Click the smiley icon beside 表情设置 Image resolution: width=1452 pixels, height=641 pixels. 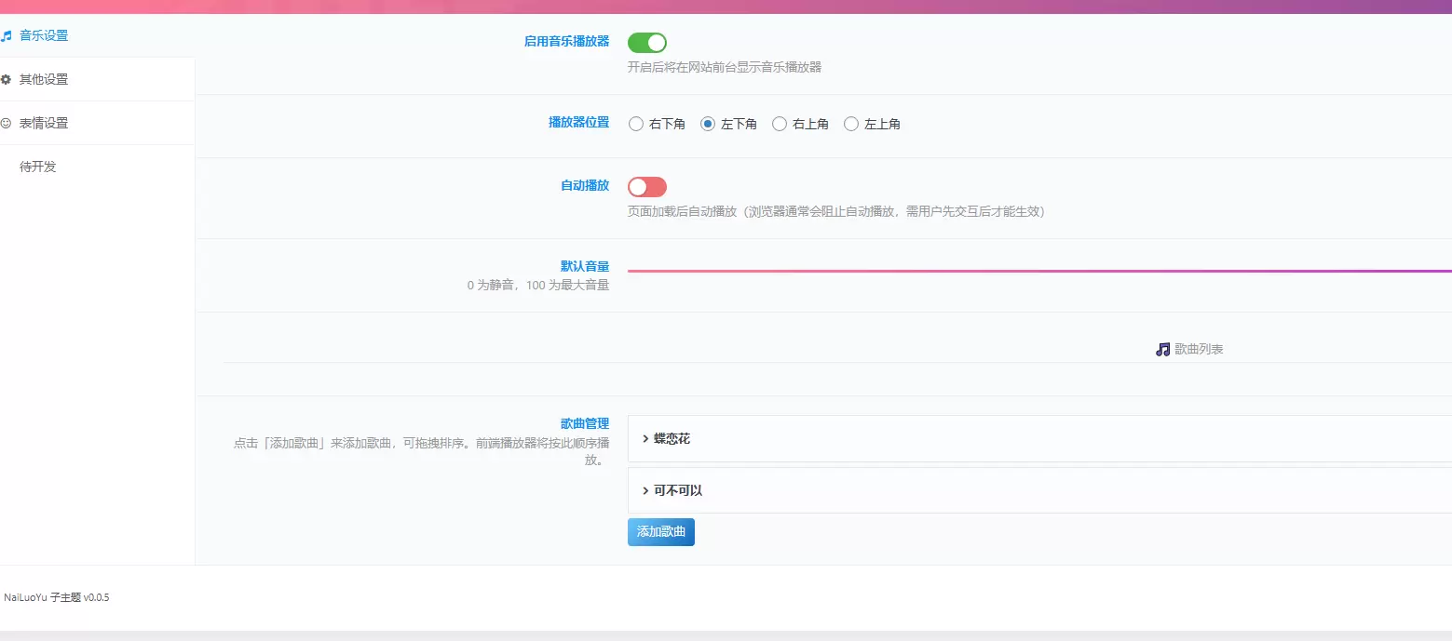click(6, 123)
